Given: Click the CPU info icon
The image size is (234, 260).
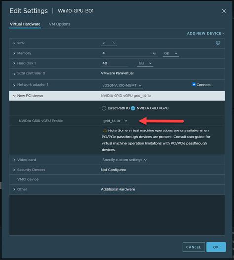Looking at the screenshot, I should click(x=218, y=43).
